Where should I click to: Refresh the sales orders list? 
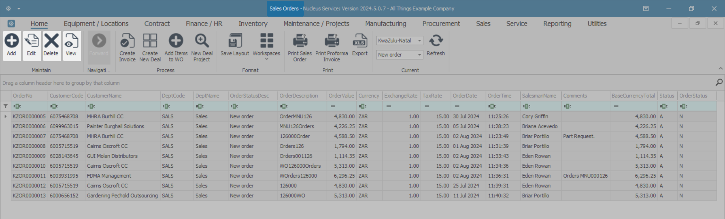click(x=436, y=41)
